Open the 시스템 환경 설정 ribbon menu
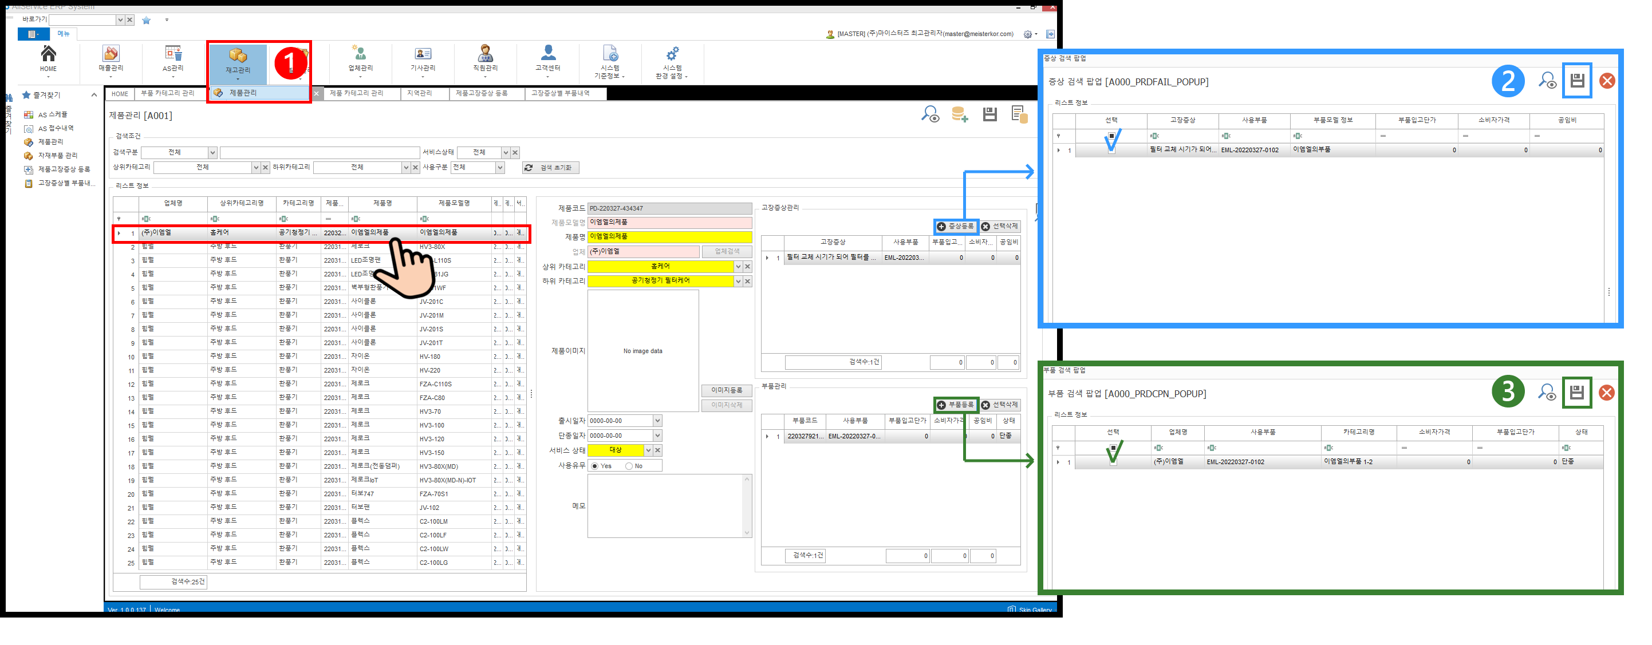Image resolution: width=1652 pixels, height=645 pixels. (x=672, y=62)
